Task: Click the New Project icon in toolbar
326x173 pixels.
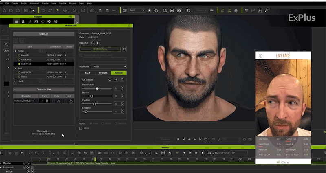Action: [4, 11]
